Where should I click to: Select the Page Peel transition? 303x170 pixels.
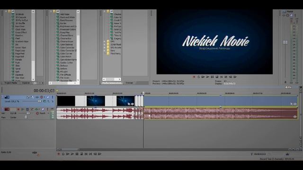click(20, 53)
